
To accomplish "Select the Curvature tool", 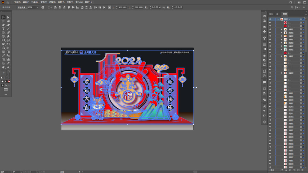I will [8, 25].
